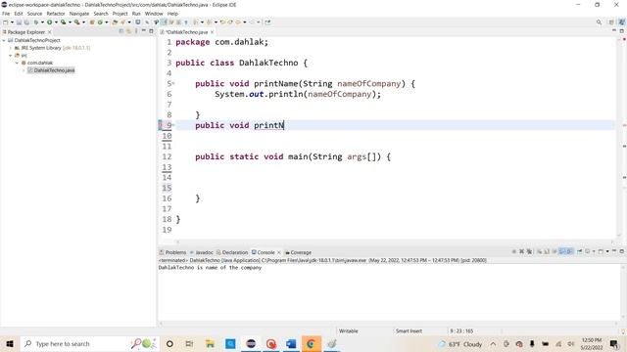This screenshot has height=352, width=627.
Task: Click the Eclipse icon in taskbar
Action: (x=251, y=343)
